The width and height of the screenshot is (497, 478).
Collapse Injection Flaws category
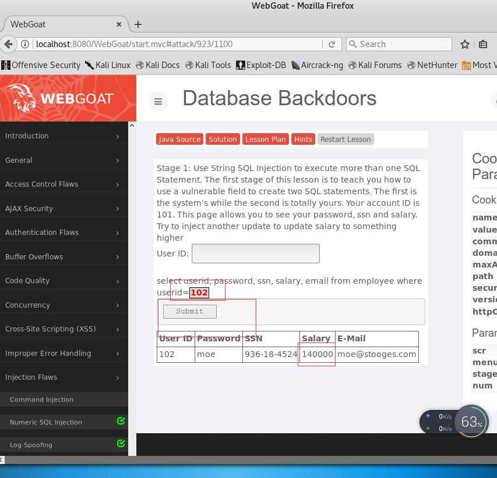tap(64, 377)
